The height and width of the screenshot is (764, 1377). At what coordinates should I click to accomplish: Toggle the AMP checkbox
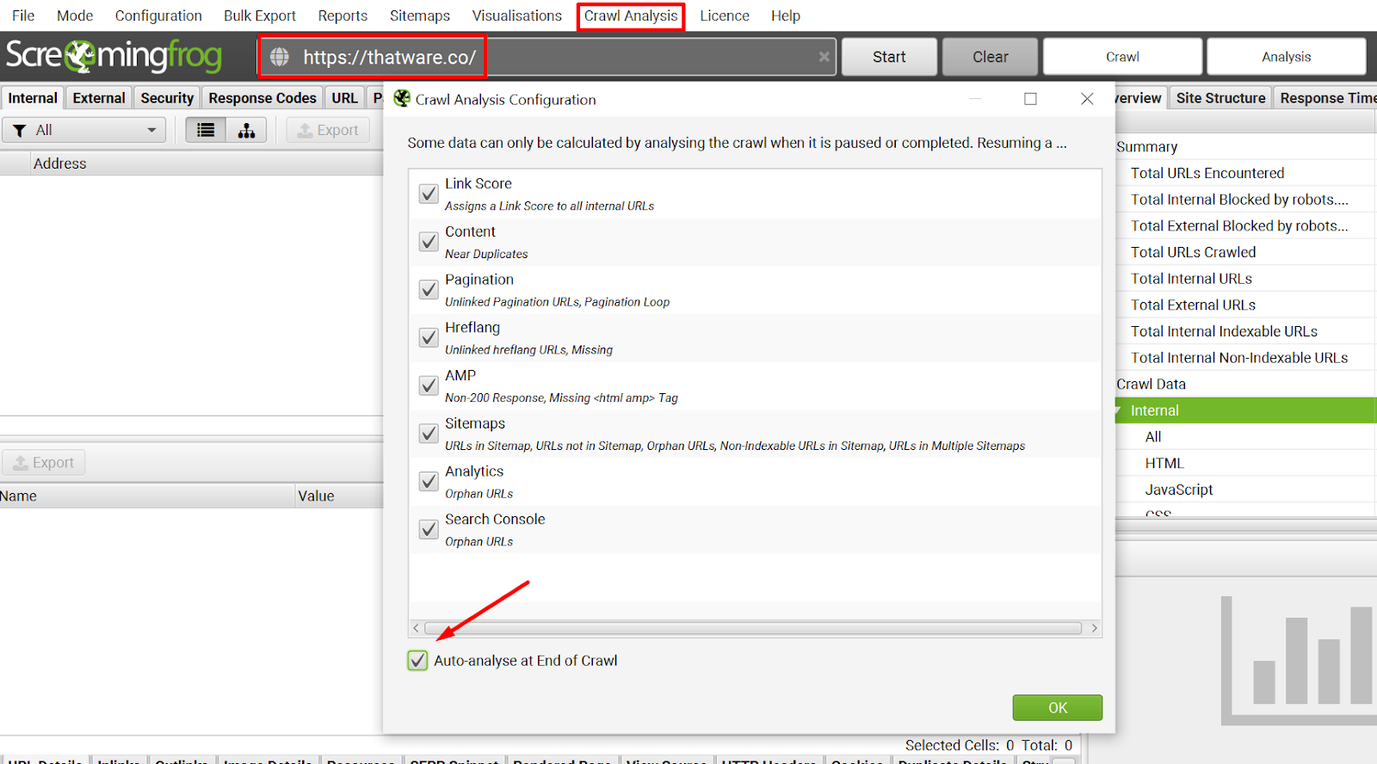click(x=429, y=385)
